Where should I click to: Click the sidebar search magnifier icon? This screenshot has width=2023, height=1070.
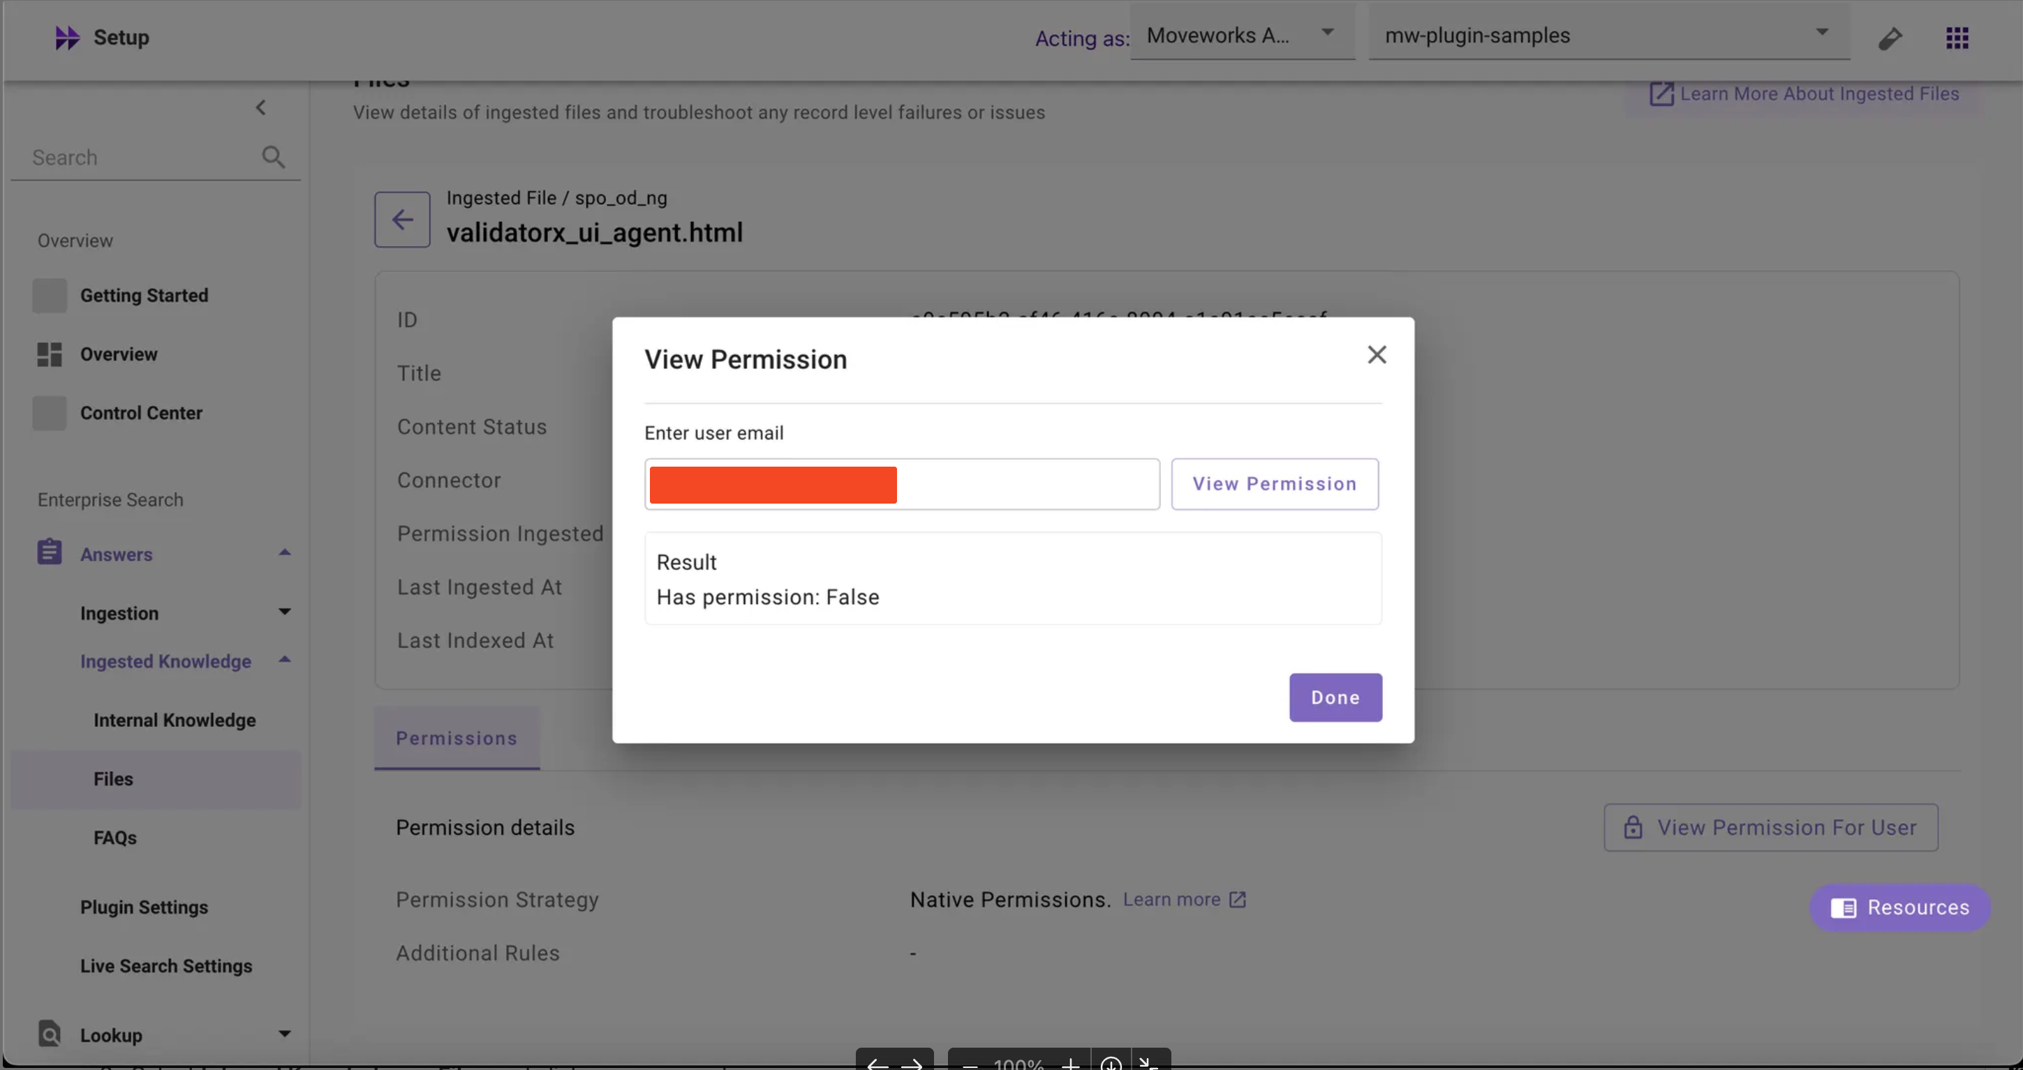point(272,157)
